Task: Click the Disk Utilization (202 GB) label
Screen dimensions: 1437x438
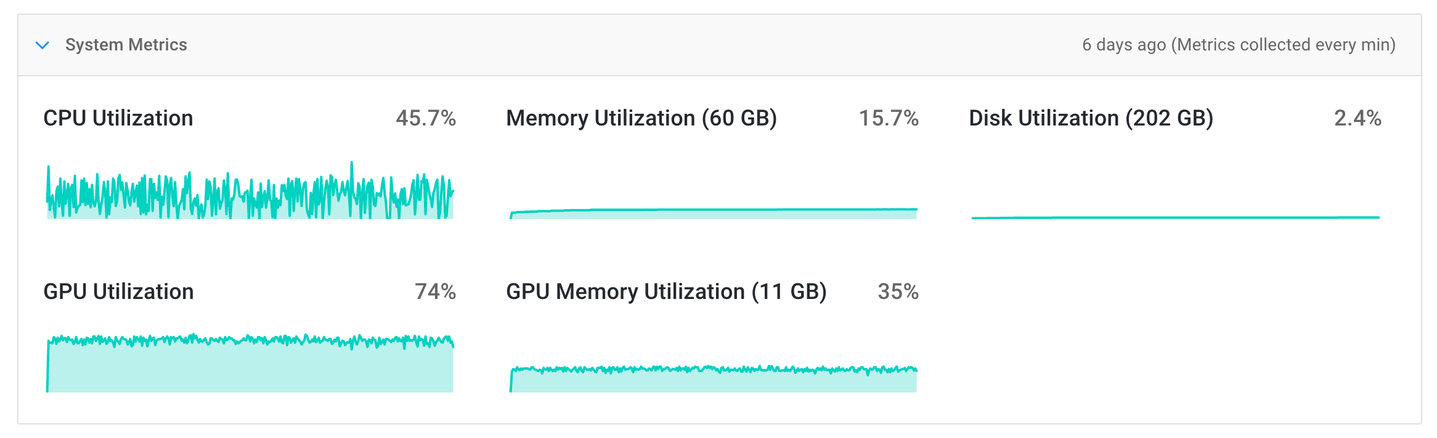Action: (x=1091, y=118)
